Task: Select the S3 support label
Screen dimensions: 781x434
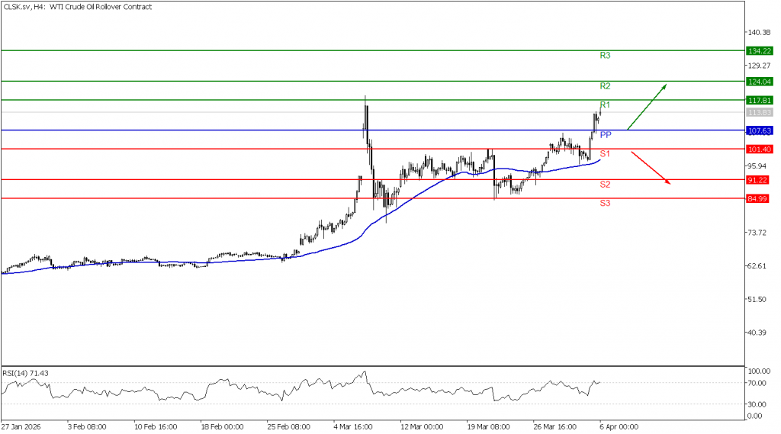Action: tap(605, 203)
